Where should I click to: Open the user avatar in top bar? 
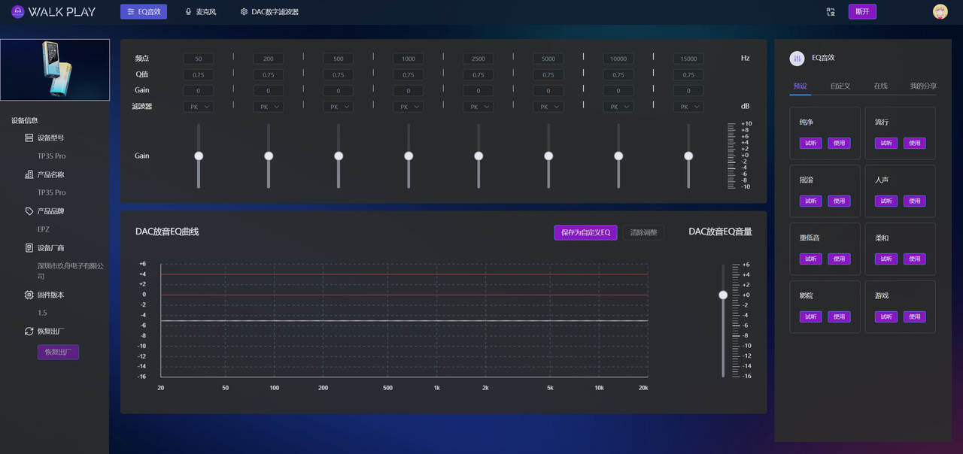point(940,12)
